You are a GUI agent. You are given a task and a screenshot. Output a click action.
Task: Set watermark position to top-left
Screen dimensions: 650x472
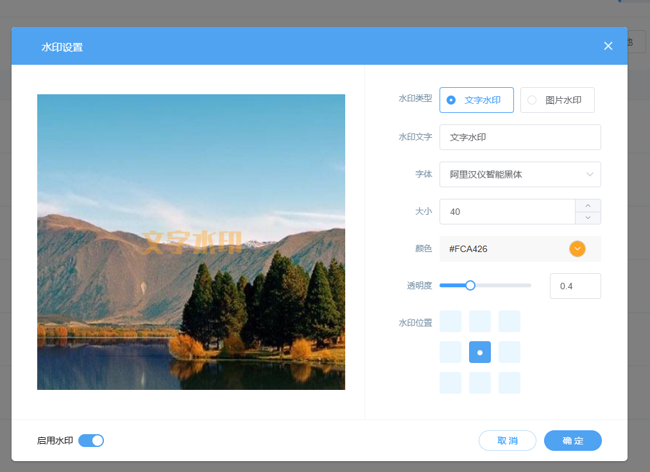point(450,321)
